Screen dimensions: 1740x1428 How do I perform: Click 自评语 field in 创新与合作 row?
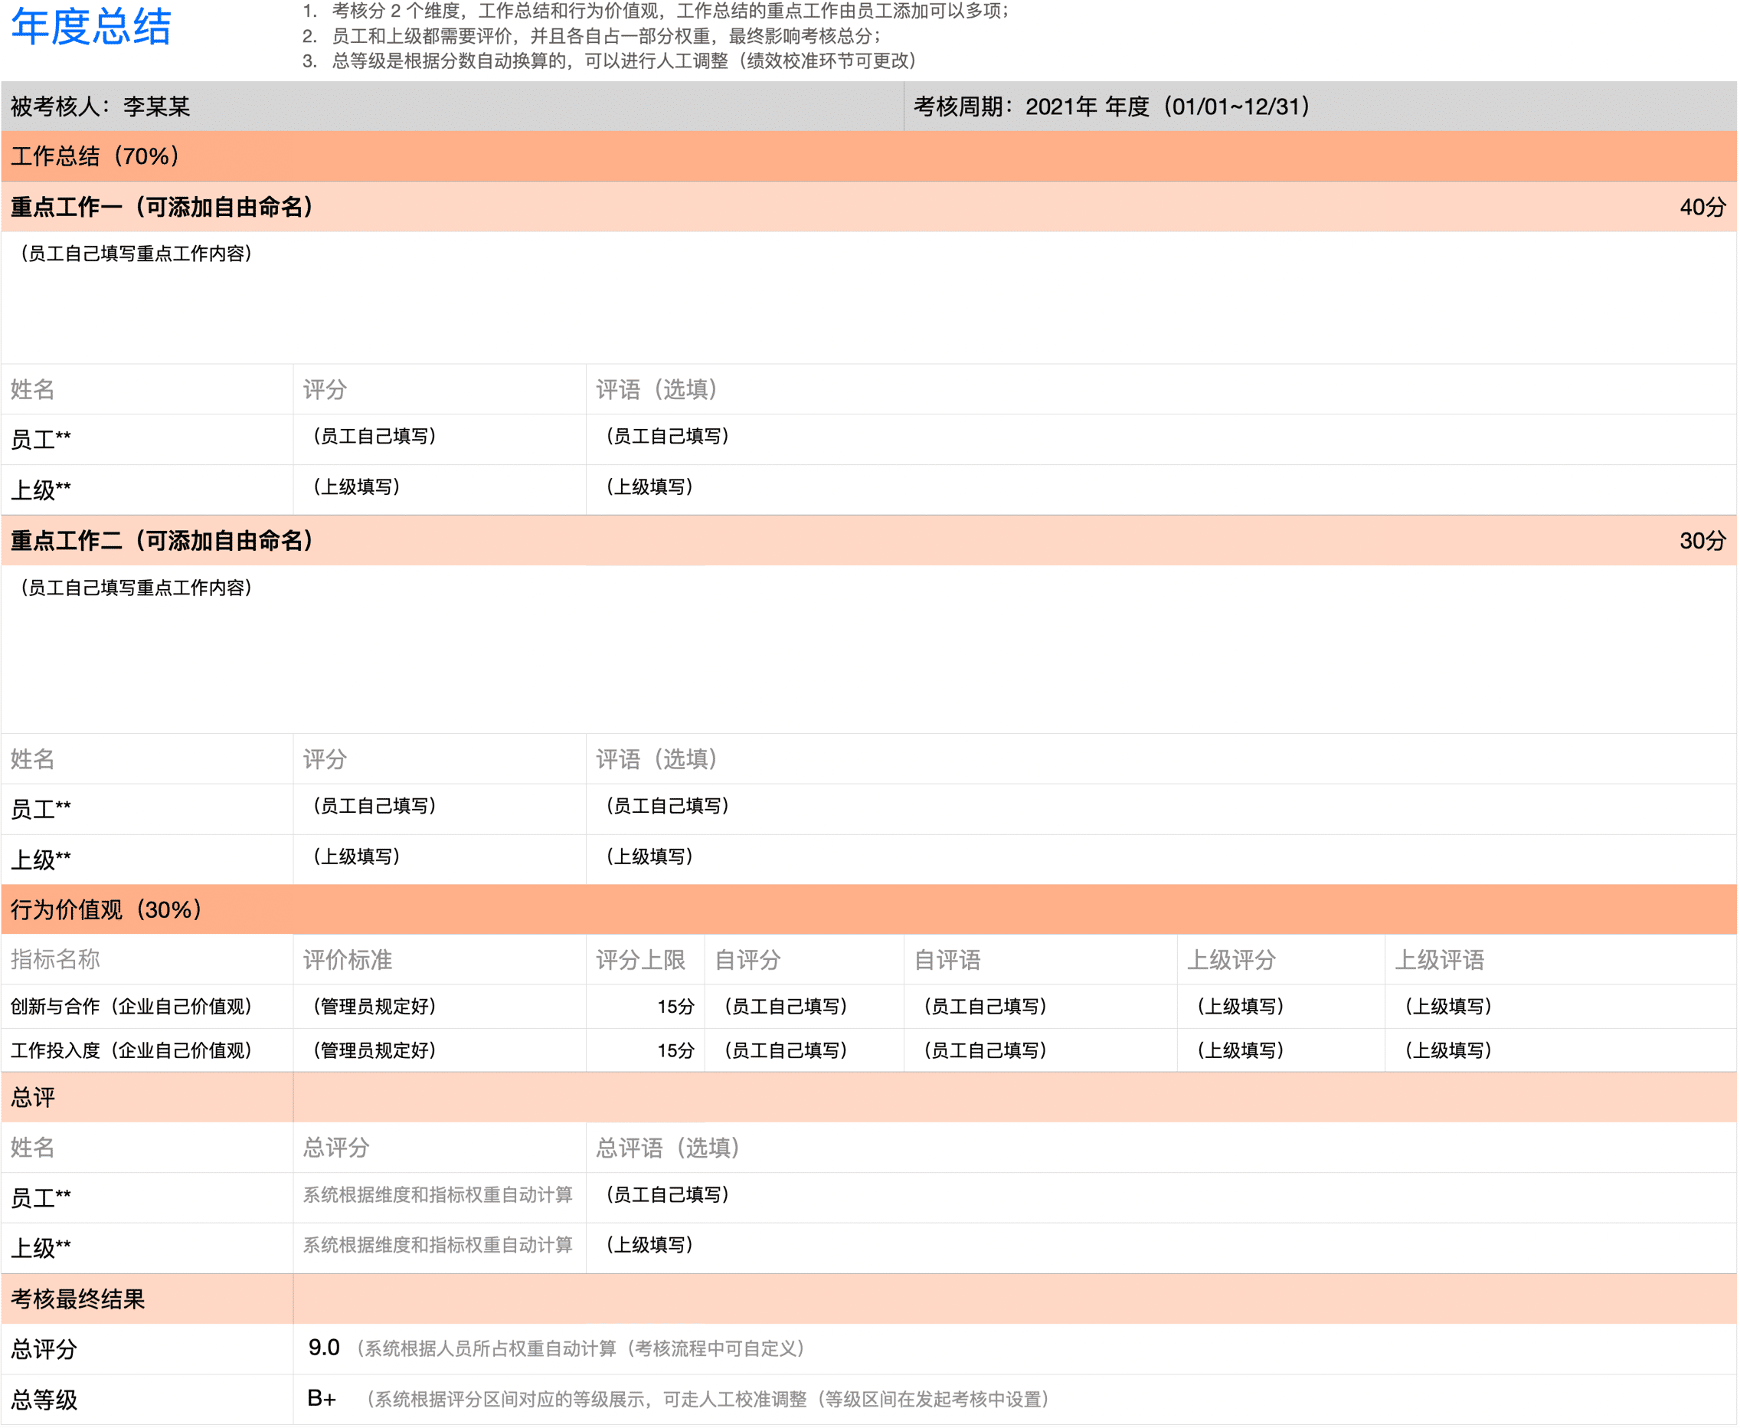(1041, 1006)
